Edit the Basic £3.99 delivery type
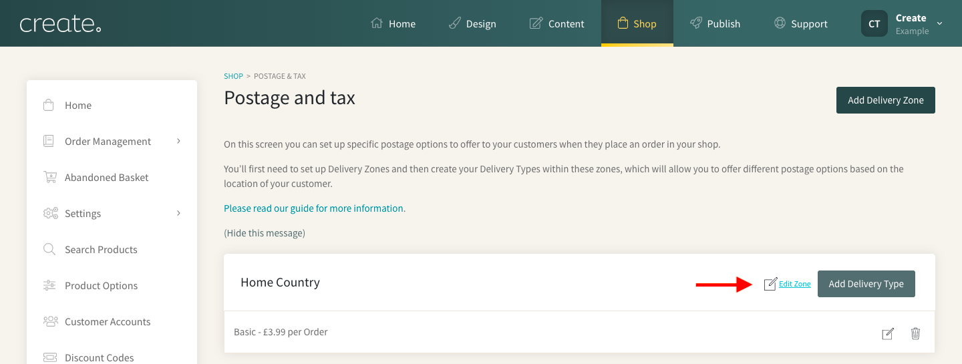The width and height of the screenshot is (962, 364). pos(888,333)
